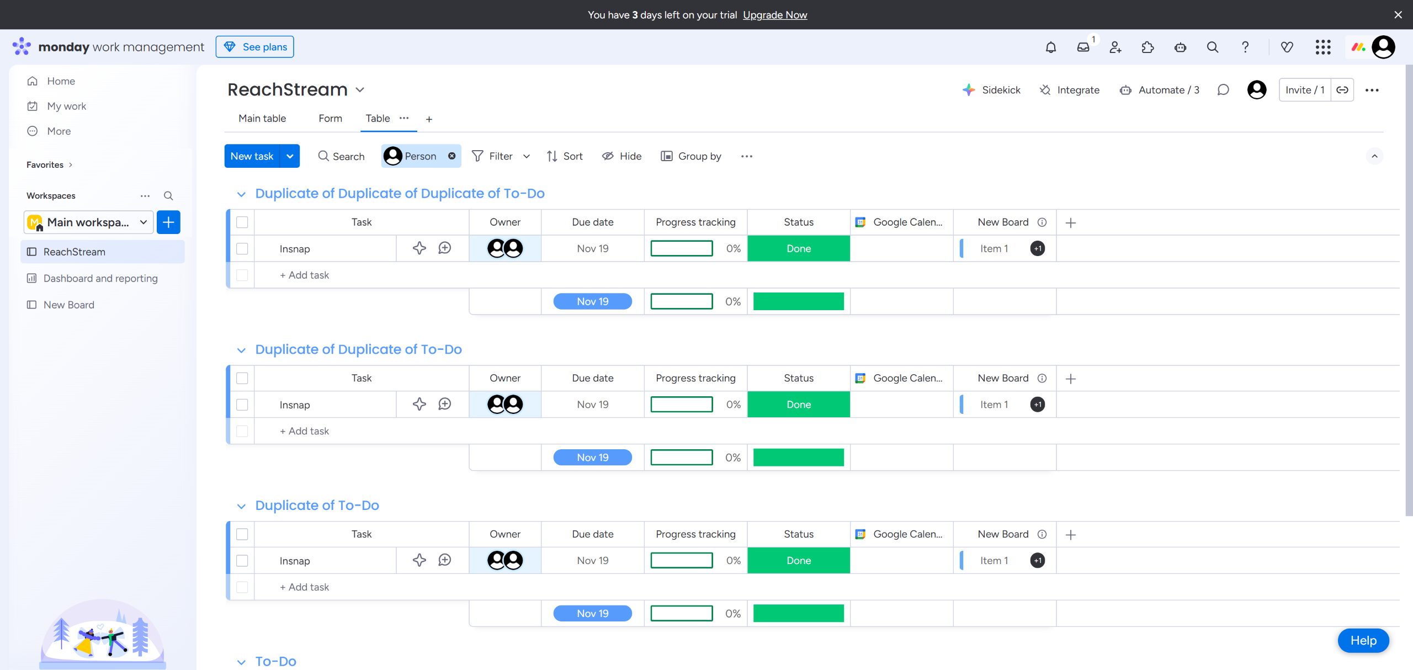Click the See plans button
Viewport: 1413px width, 670px height.
coord(255,47)
